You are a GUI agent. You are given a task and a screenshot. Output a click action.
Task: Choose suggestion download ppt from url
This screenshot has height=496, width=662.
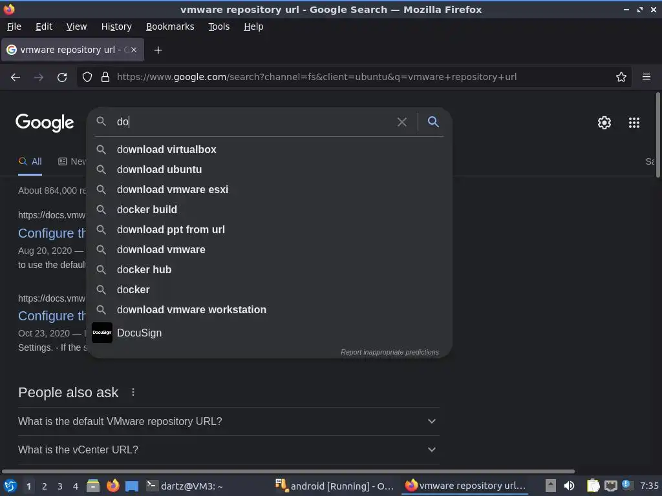pos(269,230)
